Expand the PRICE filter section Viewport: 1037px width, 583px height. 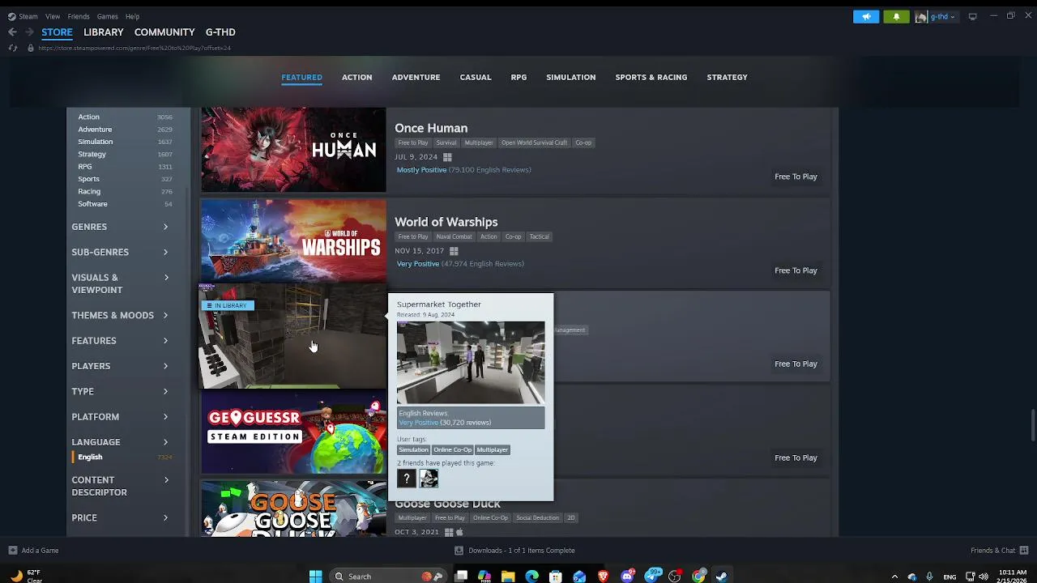pos(120,517)
